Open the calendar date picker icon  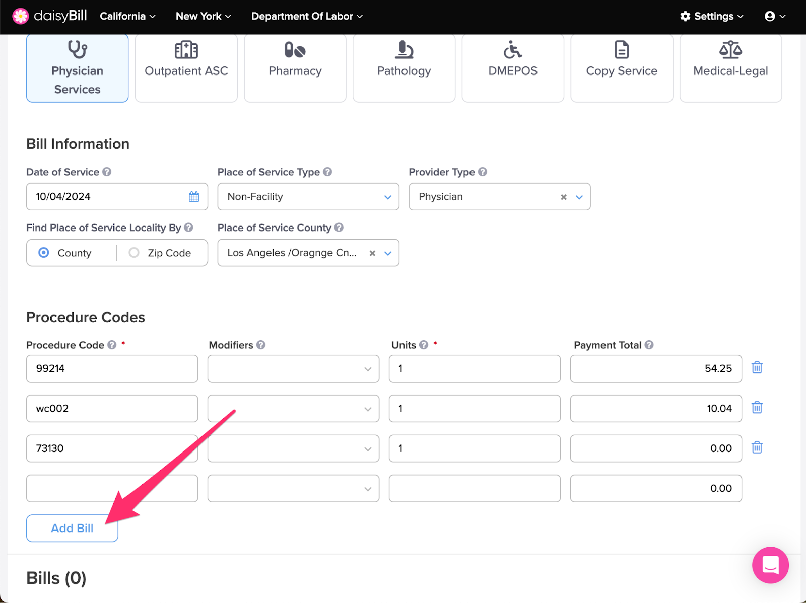(x=194, y=197)
